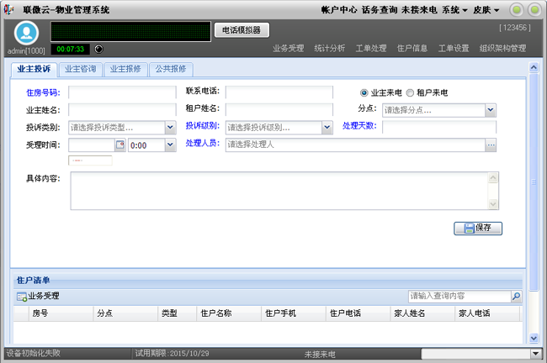This screenshot has height=363, width=547.
Task: Click the 业主姓名 input field
Action: pos(122,110)
